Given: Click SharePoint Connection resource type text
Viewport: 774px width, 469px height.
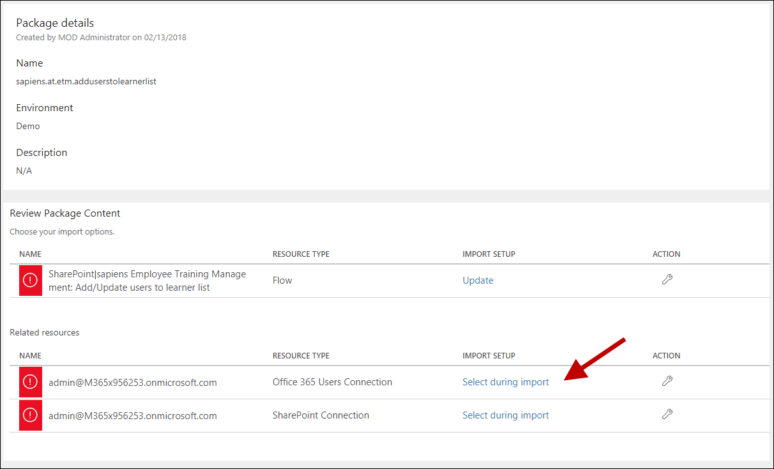Looking at the screenshot, I should pos(321,415).
